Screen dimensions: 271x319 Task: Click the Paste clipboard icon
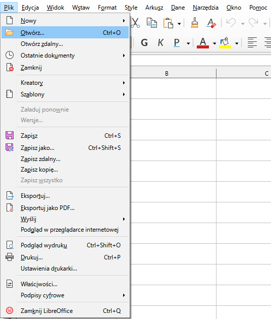click(168, 23)
